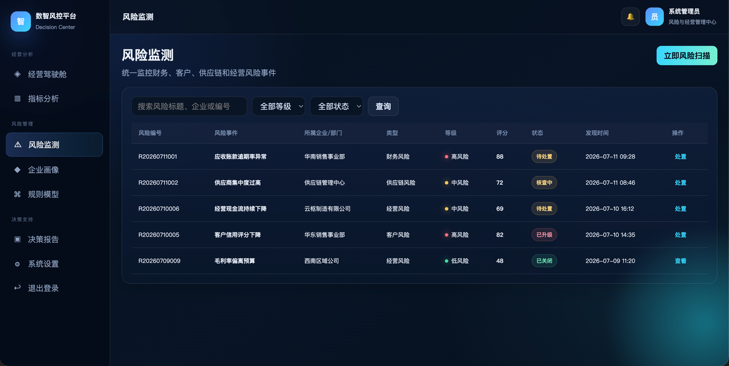Open 决策报告 in the sidebar
Screen dimensions: 729x366
click(54, 239)
